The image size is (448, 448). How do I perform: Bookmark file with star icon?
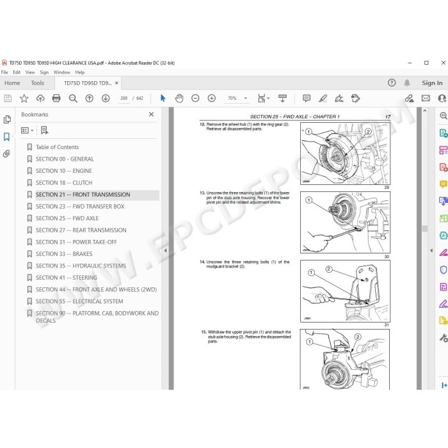[24, 99]
